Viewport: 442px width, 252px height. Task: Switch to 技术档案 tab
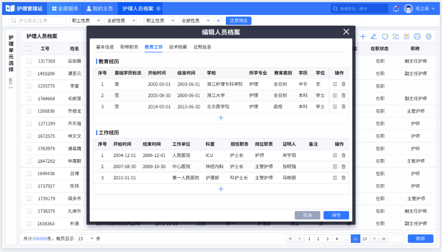pos(178,47)
